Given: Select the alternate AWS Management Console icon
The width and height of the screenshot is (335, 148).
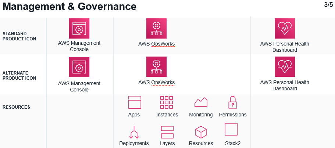Looking at the screenshot, I should (x=79, y=67).
